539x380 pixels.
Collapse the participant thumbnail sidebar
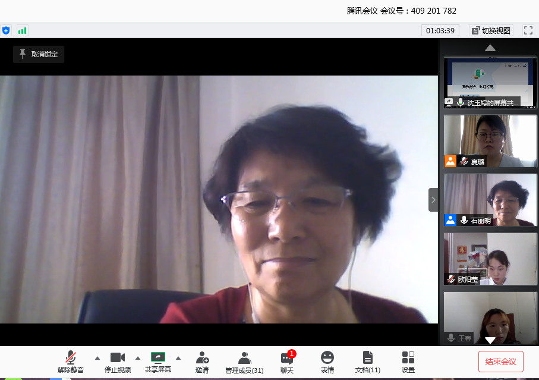tap(433, 200)
